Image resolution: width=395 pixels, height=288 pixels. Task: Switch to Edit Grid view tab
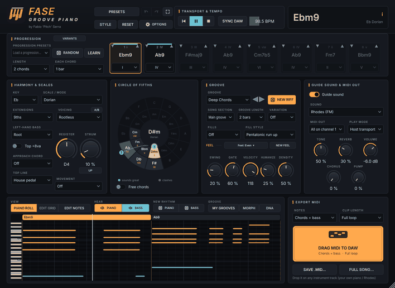point(47,208)
